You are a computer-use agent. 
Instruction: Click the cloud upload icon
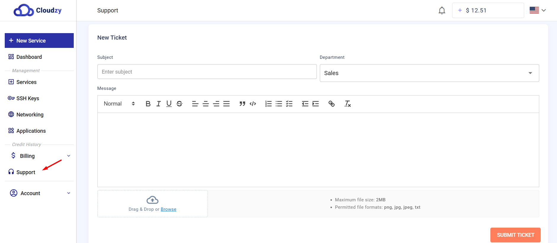pos(153,200)
